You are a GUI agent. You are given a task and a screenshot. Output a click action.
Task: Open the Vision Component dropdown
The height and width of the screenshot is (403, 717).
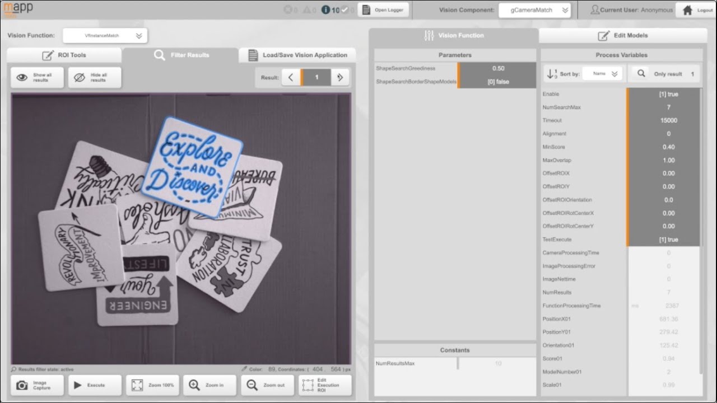click(534, 10)
